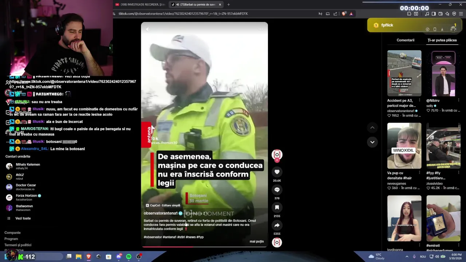The image size is (466, 262).
Task: Switch to the INVESTIGAȚIE RECORDER browser tab
Action: tap(140, 5)
